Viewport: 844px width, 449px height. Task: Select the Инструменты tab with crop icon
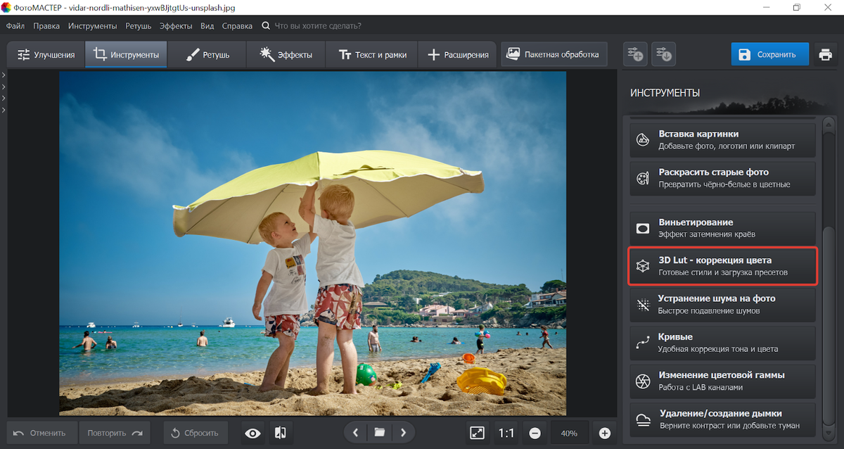pos(127,54)
